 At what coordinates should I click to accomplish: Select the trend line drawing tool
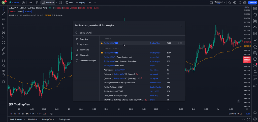point(4,14)
